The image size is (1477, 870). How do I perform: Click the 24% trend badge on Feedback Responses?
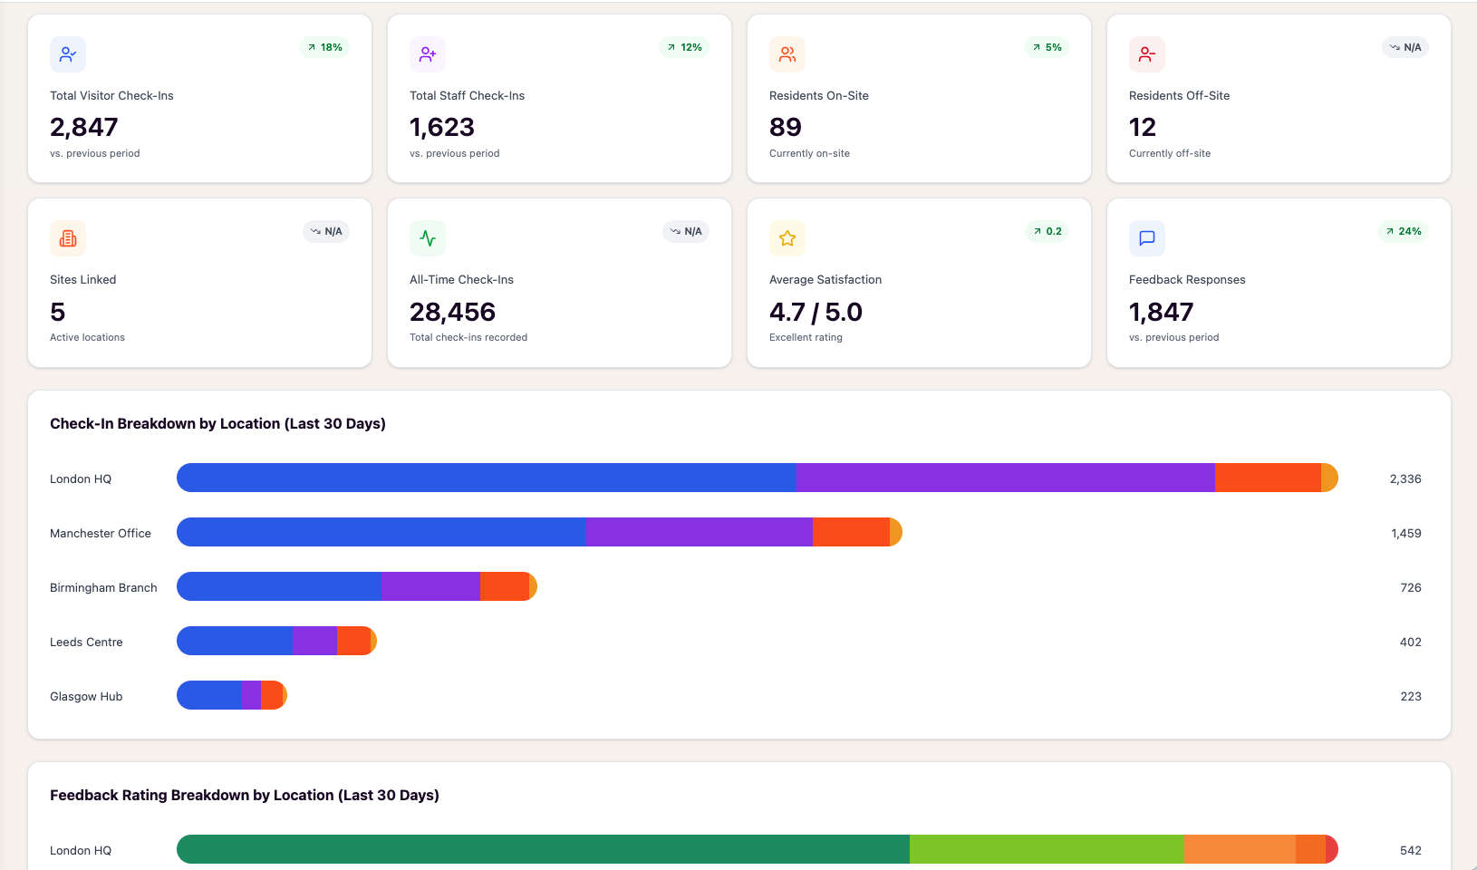click(1403, 231)
